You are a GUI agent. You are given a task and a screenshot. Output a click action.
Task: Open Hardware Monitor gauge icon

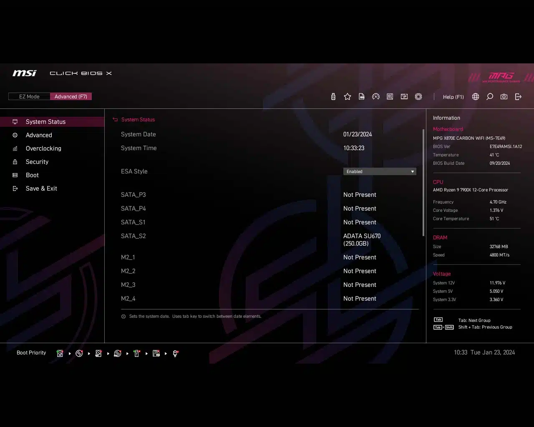[376, 97]
